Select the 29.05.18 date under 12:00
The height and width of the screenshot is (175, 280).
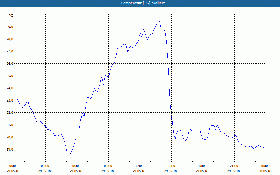click(x=139, y=171)
